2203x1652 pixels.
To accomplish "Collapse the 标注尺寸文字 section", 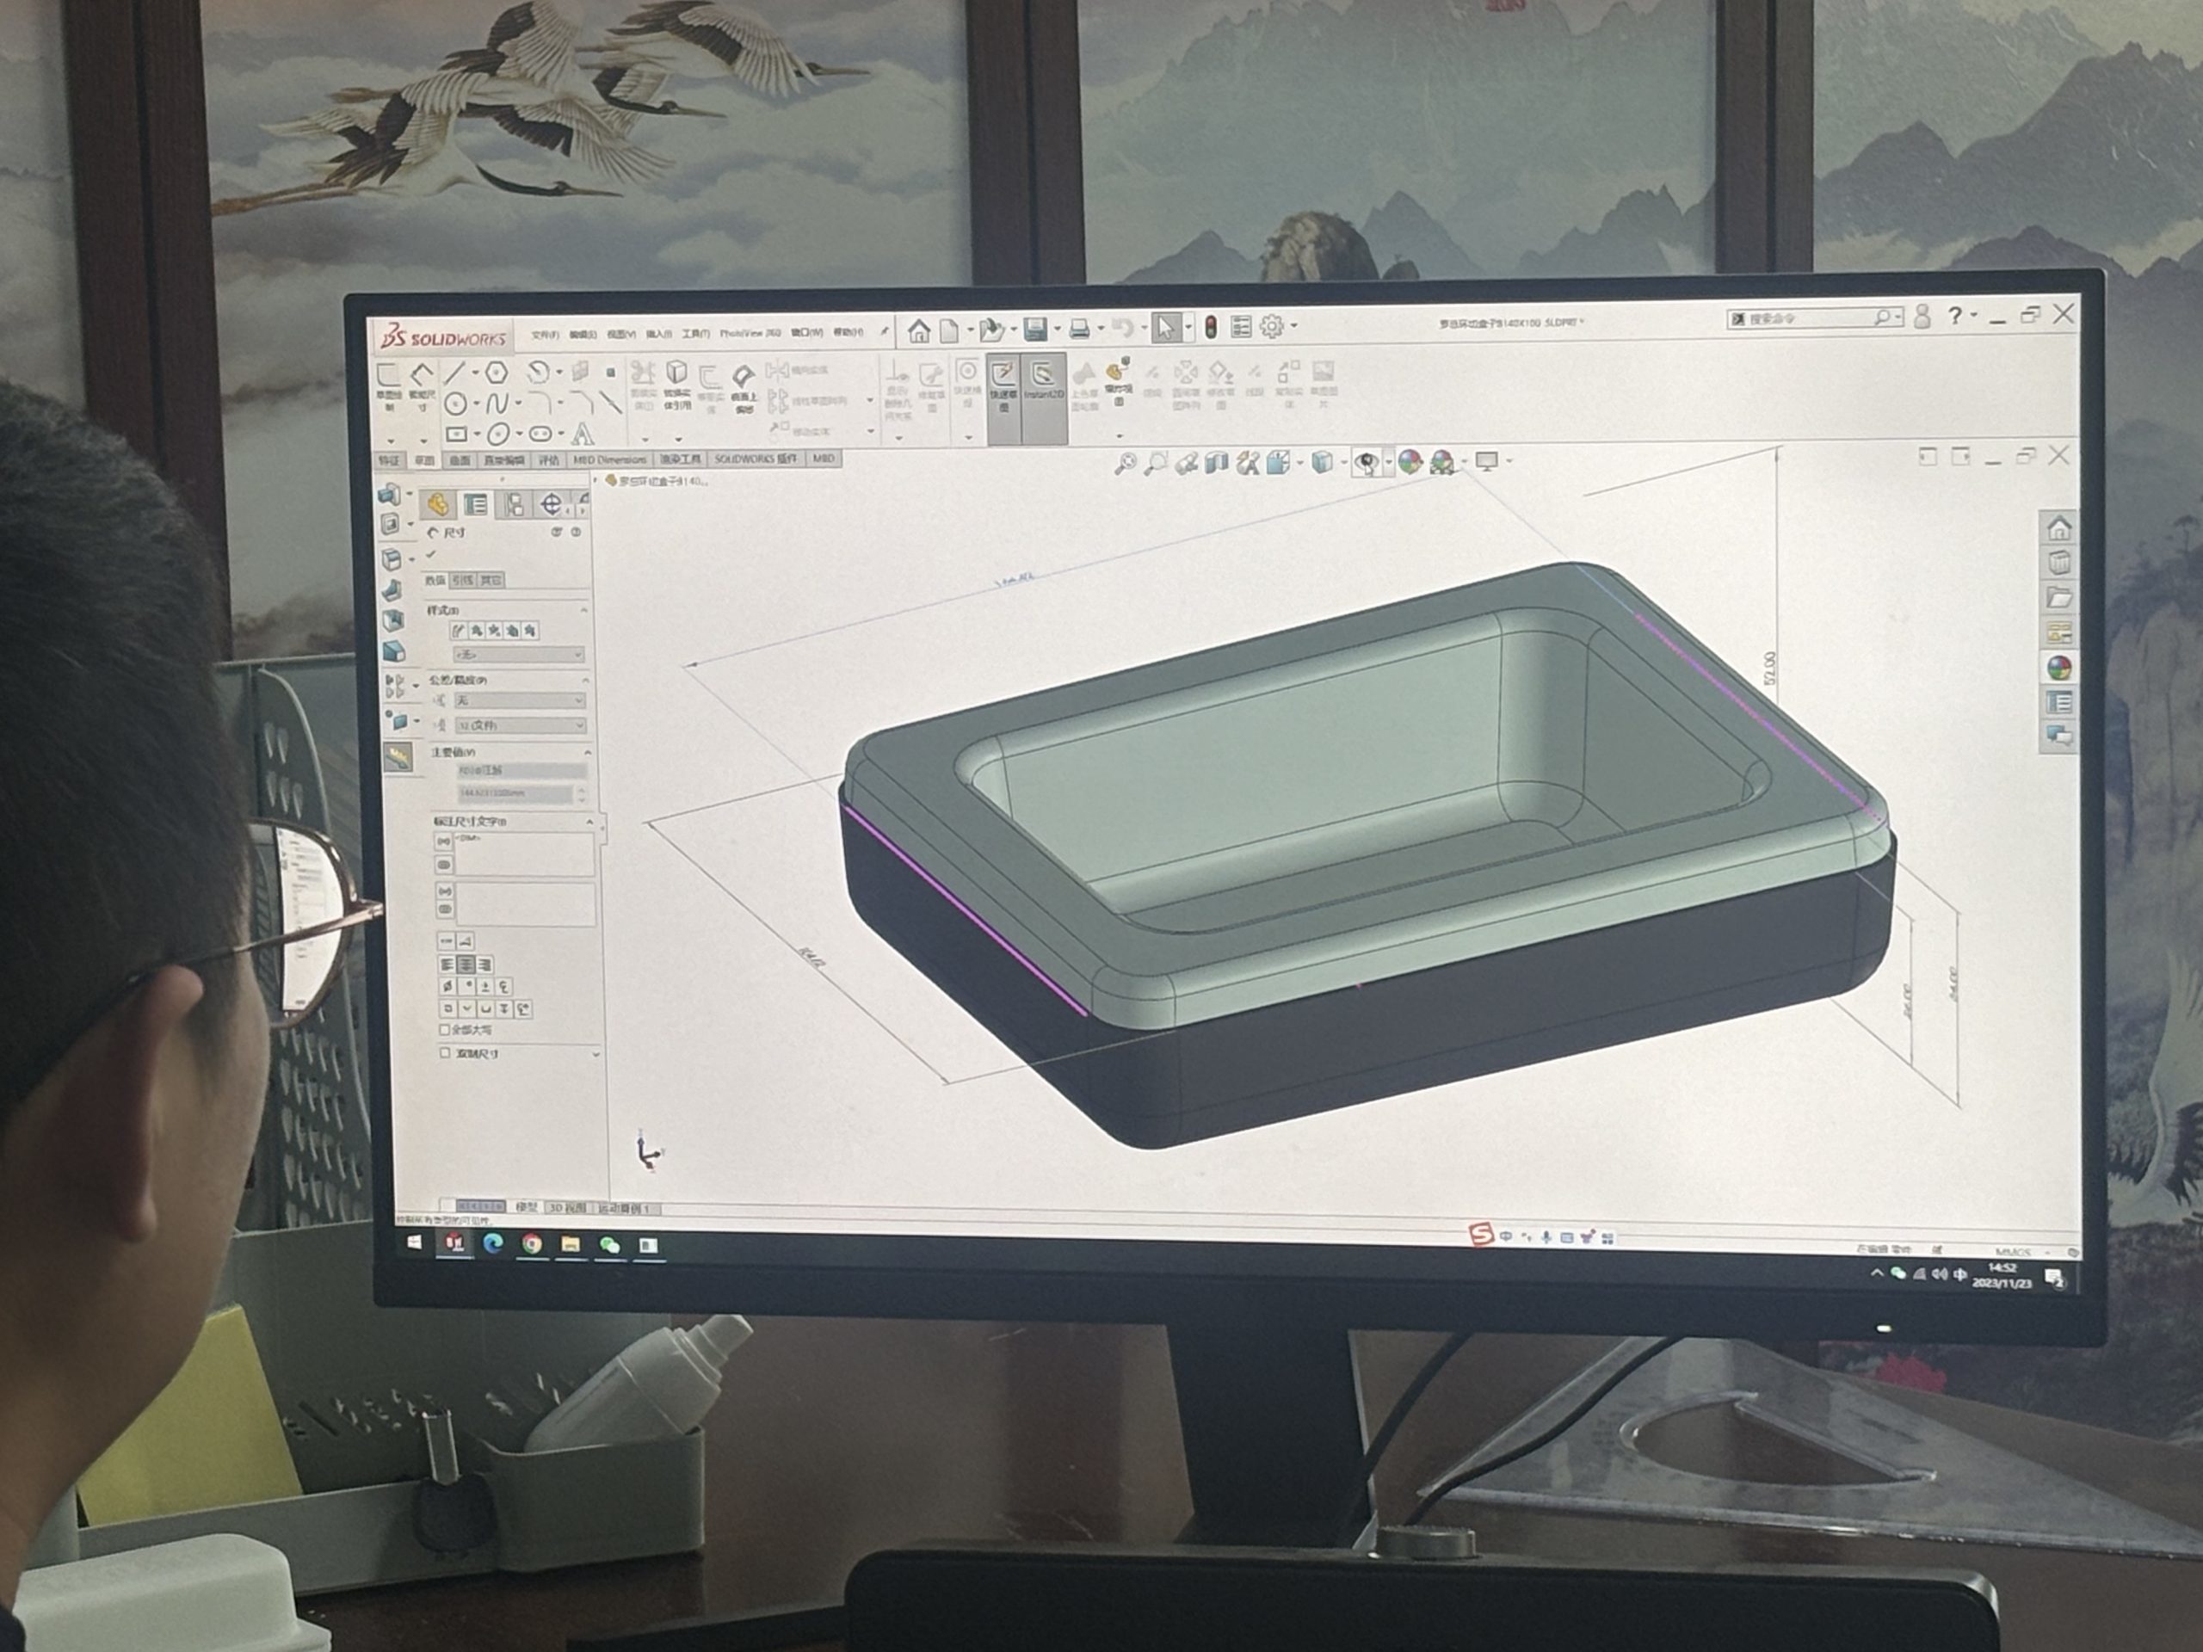I will (589, 823).
